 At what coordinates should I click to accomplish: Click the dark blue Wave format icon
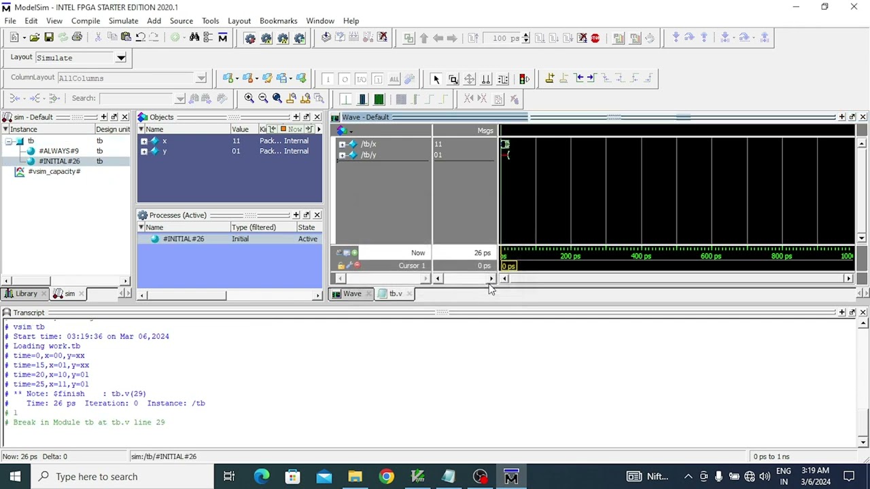(362, 99)
